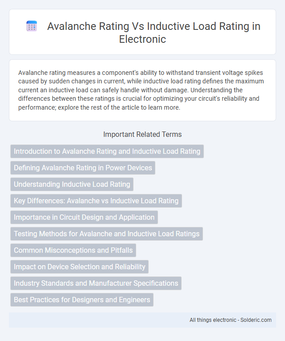Click the Avalanche Rating Vs Inductive Load title
The width and height of the screenshot is (285, 341).
[x=154, y=33]
